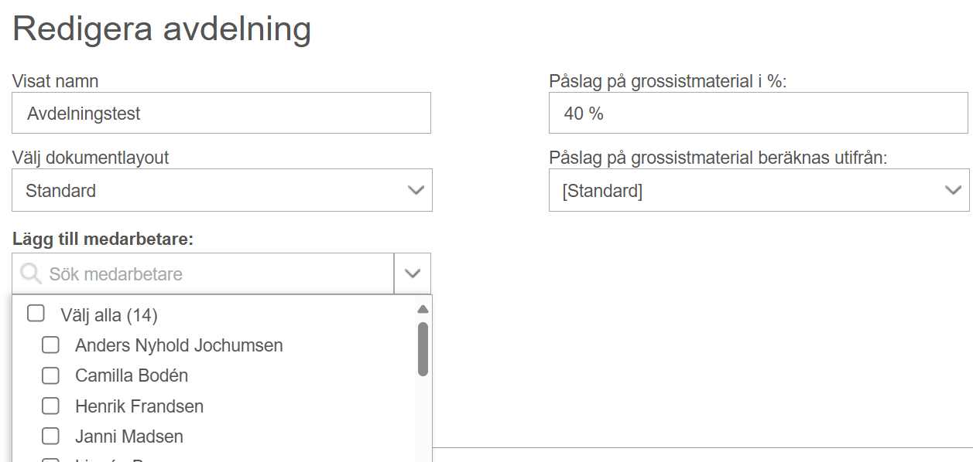
Task: Click the Henrik Frandsen name label
Action: tap(139, 406)
